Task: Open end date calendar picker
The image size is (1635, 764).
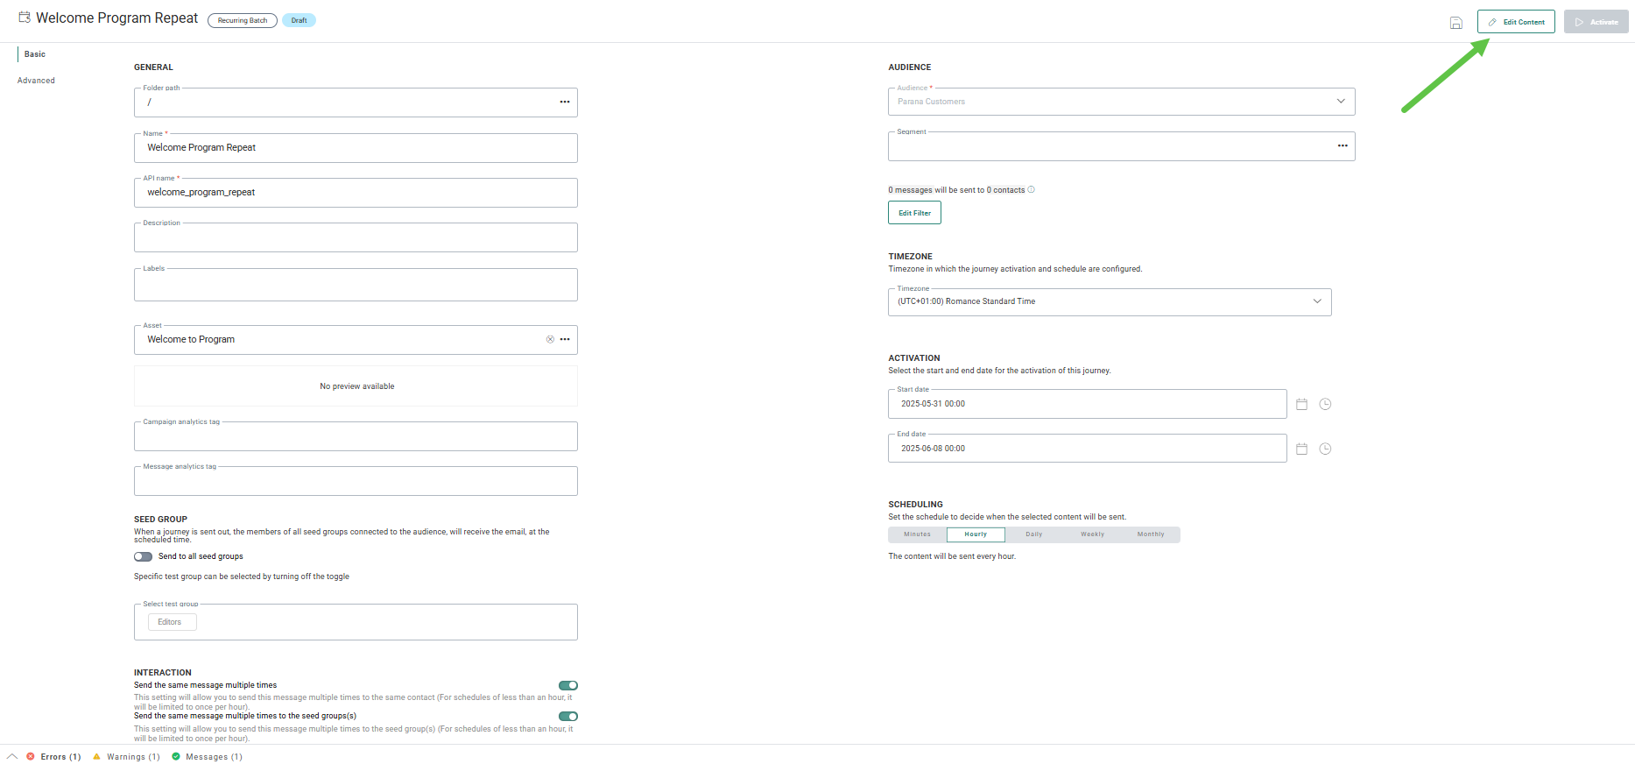Action: coord(1301,449)
